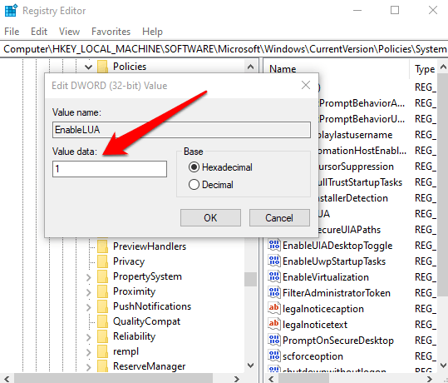Click the tree pane horizontal scroll right arrow
Viewport: 448px width, 383px height.
tap(237, 379)
